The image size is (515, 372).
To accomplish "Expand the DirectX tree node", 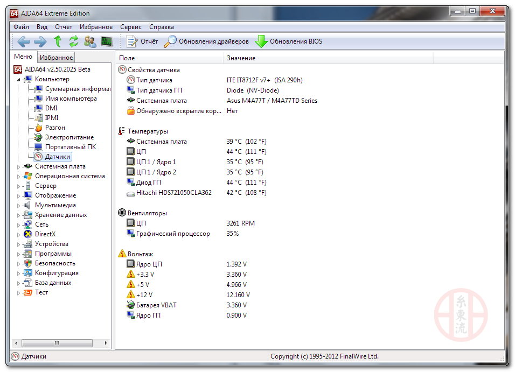I will 18,235.
